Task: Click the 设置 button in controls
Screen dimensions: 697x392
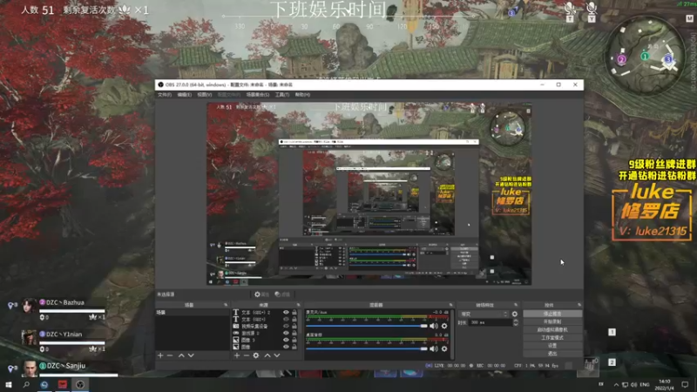Action: pyautogui.click(x=552, y=346)
